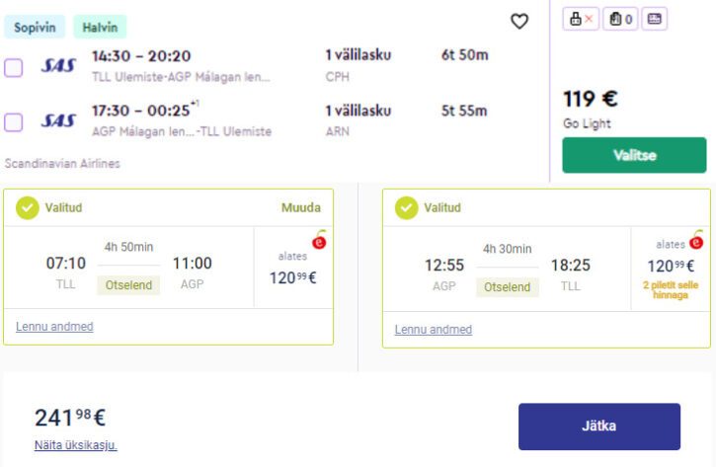Select the Halvin sorting tag
Image resolution: width=716 pixels, height=467 pixels.
(x=100, y=28)
